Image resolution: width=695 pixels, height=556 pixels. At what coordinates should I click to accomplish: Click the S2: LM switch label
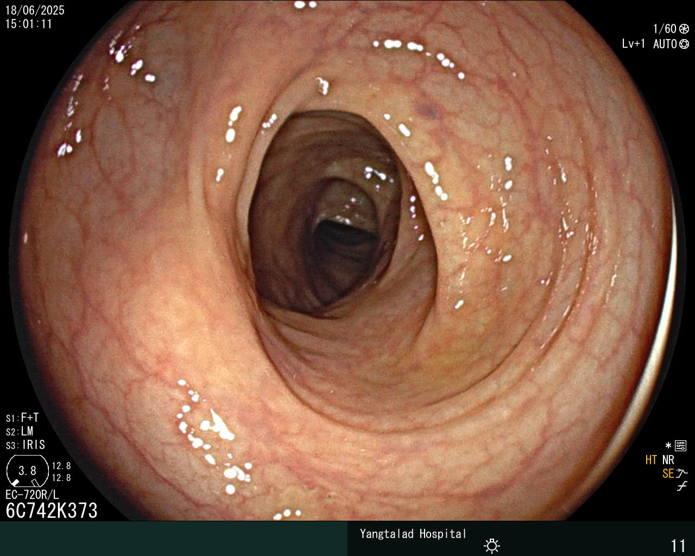(x=20, y=432)
